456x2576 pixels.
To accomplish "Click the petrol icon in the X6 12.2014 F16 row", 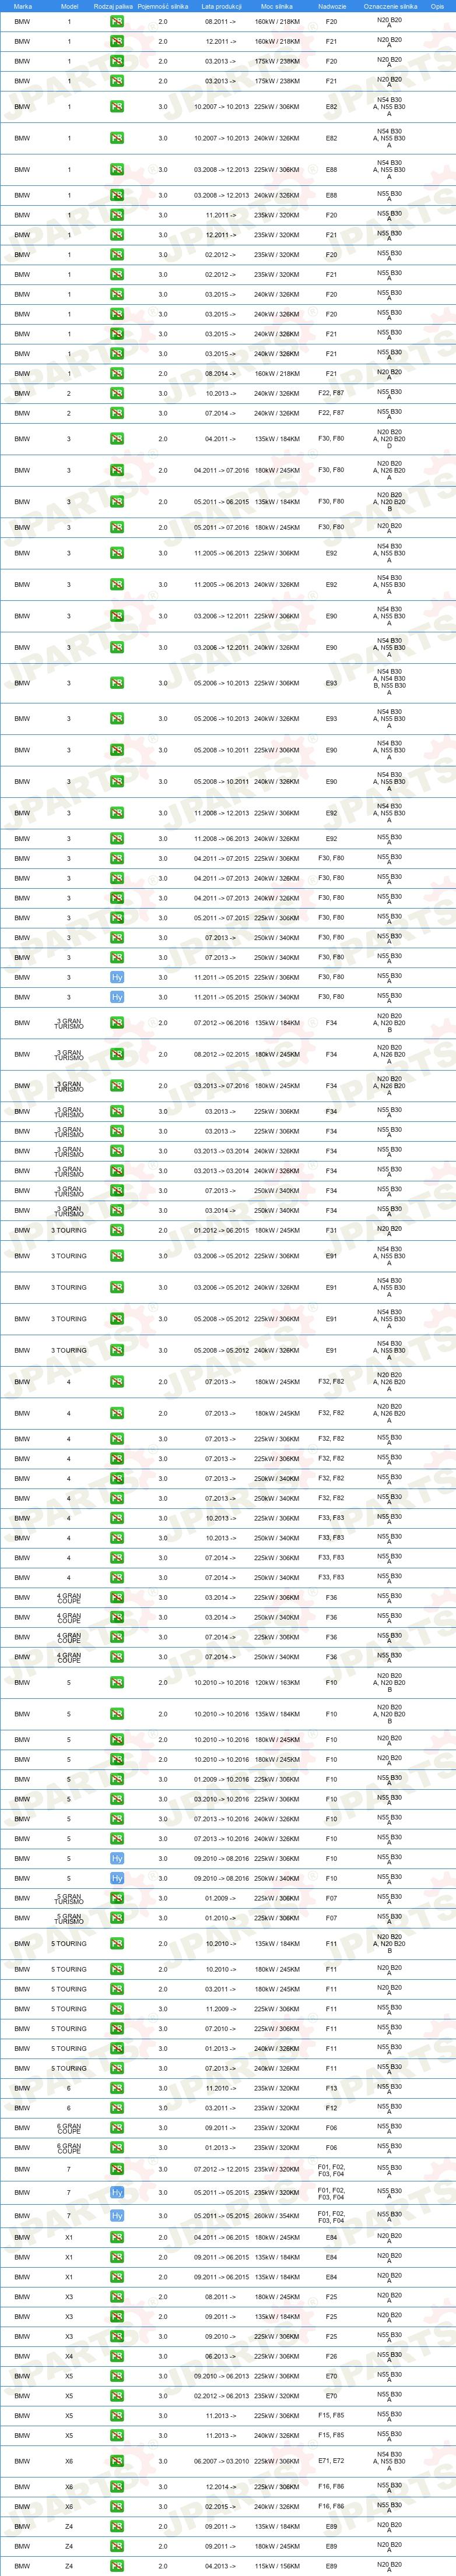I will pos(117,2486).
